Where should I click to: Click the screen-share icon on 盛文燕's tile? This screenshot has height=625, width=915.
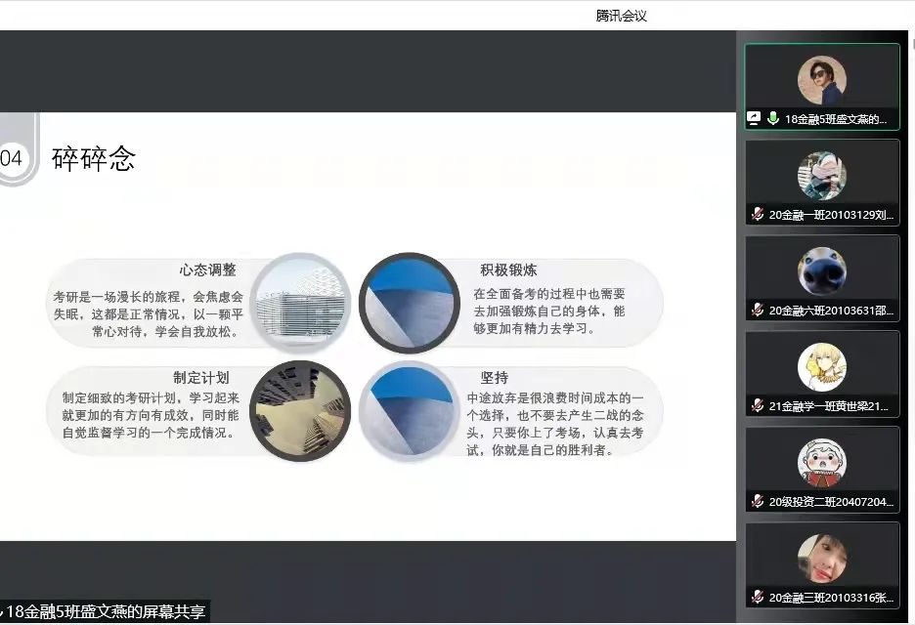pos(755,118)
